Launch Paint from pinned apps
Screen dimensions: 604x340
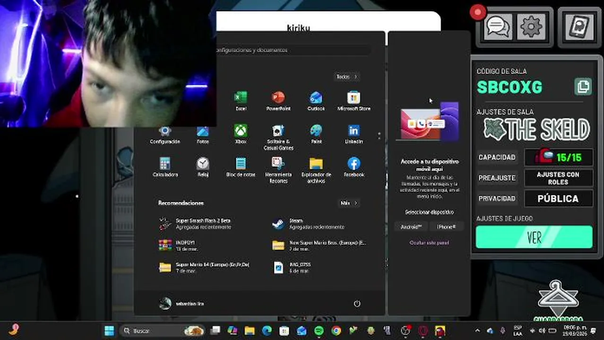pos(316,135)
